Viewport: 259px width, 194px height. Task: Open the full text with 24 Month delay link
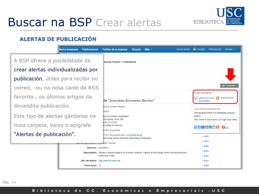point(123,135)
